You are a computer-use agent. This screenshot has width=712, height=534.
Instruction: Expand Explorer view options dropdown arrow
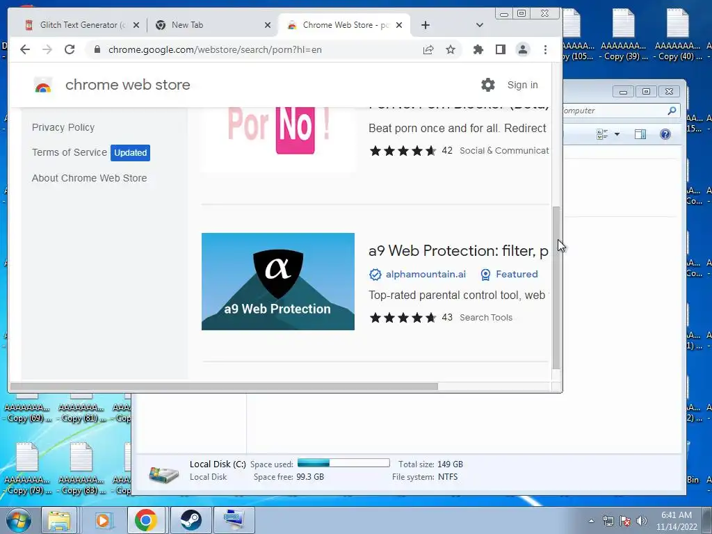click(x=617, y=134)
